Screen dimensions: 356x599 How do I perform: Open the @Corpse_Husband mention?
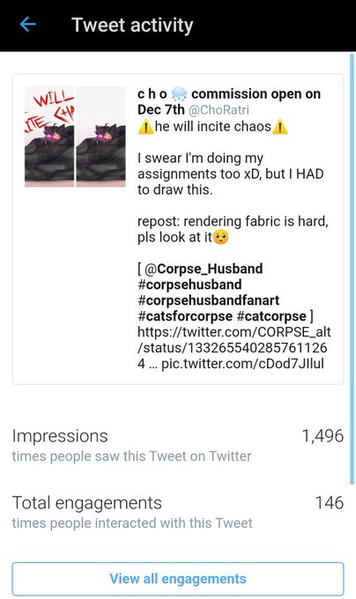(x=204, y=269)
